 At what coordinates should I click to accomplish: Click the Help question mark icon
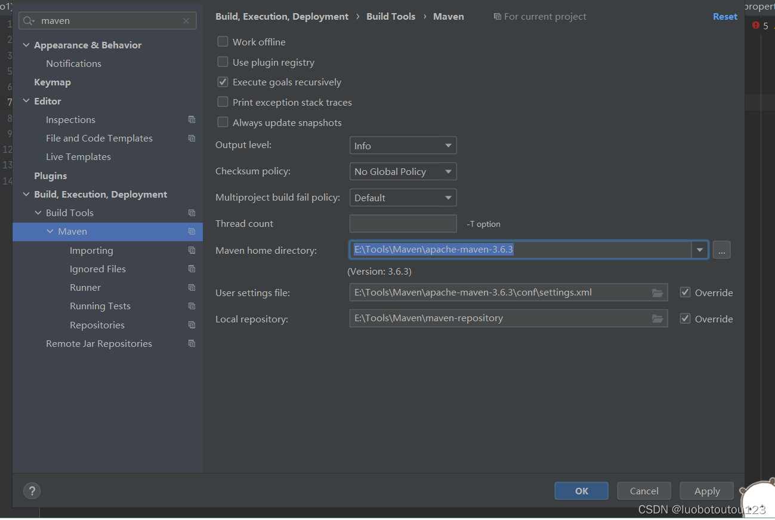point(32,491)
